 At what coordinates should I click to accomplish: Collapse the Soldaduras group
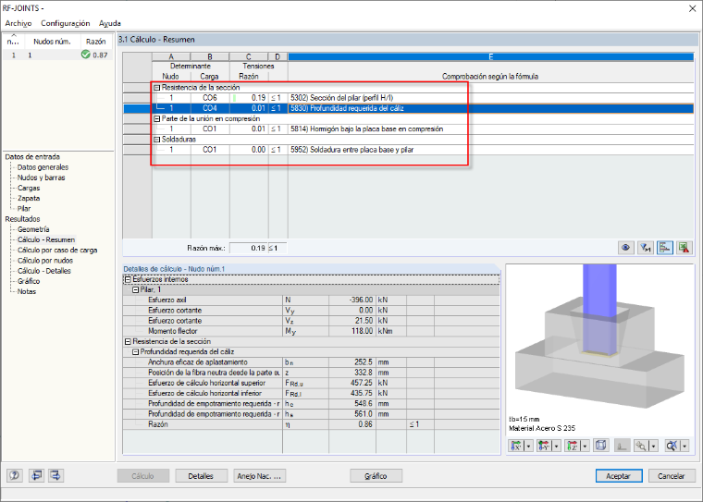pos(157,140)
